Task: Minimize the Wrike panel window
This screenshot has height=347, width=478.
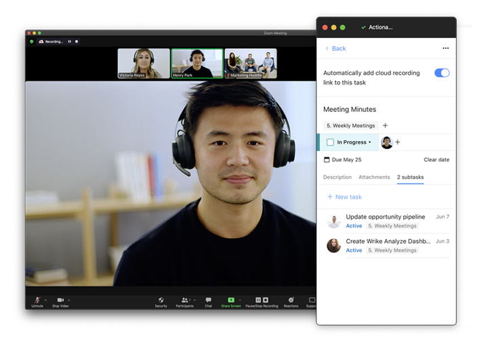Action: pyautogui.click(x=333, y=27)
